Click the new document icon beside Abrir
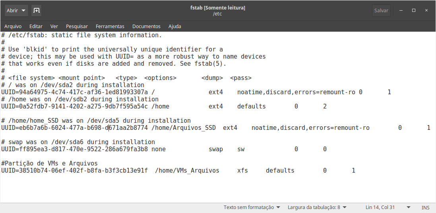Screen dimensions: 436x213 tap(36, 11)
